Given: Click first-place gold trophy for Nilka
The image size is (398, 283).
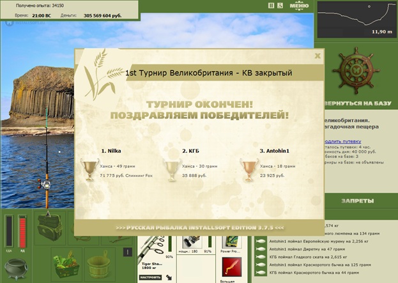Looking at the screenshot, I should pyautogui.click(x=89, y=169).
